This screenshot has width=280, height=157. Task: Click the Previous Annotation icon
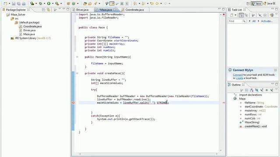coord(143,3)
